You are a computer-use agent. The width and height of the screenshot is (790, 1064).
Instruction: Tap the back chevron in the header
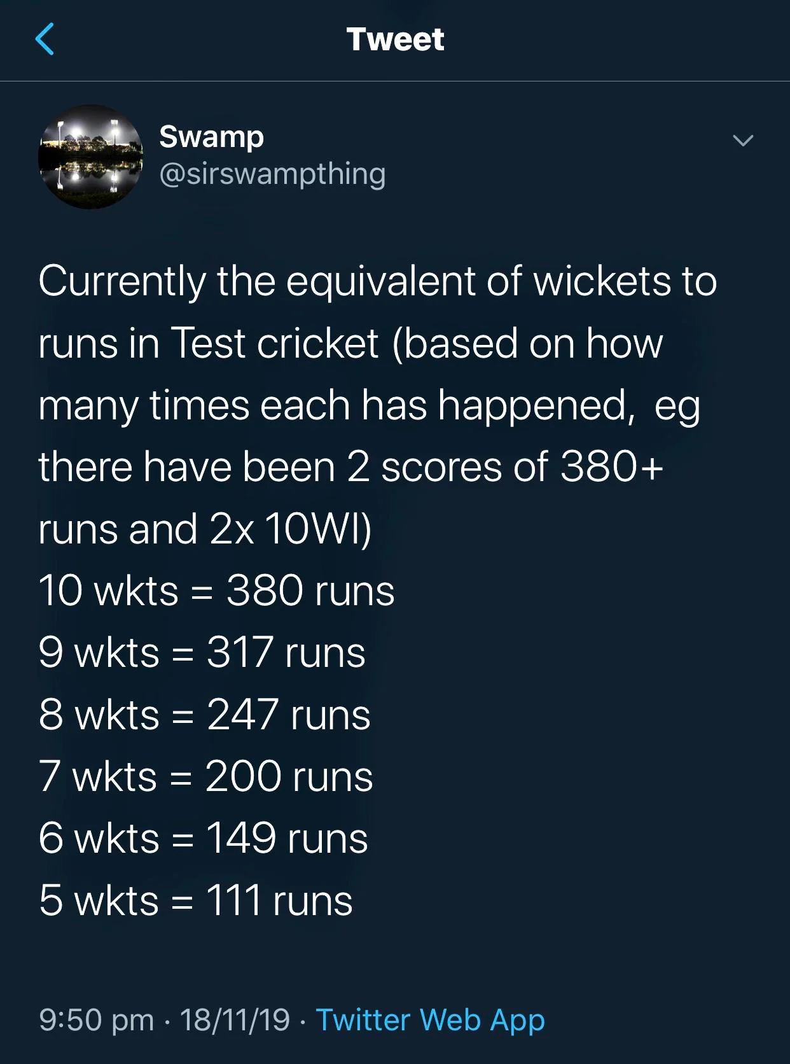click(45, 41)
